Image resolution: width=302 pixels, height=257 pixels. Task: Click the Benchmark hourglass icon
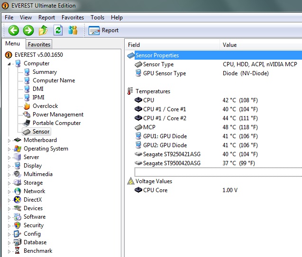18,251
